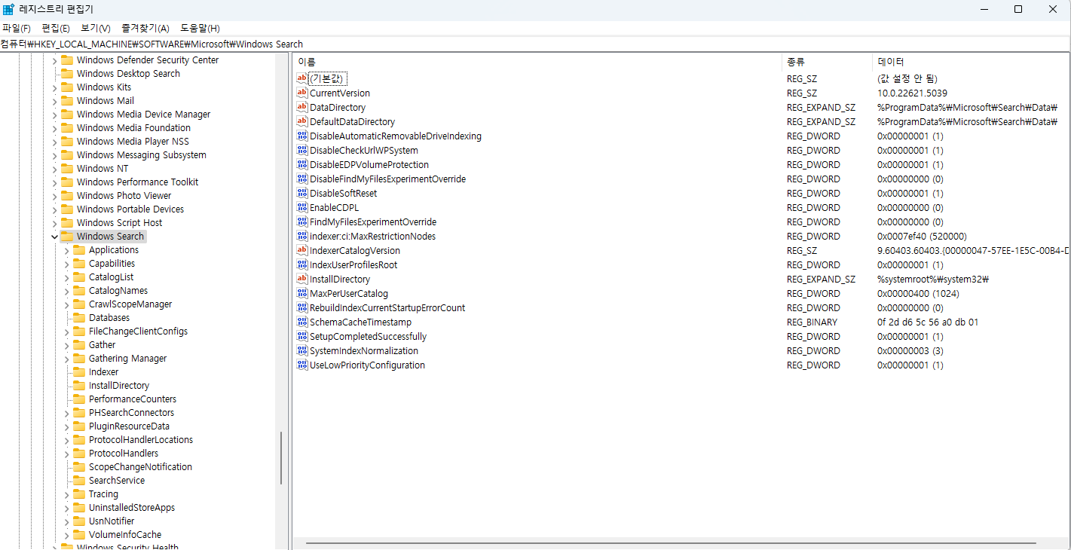Open the 파일(F) menu

click(17, 28)
